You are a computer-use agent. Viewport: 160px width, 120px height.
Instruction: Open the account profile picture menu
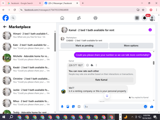[152, 18]
